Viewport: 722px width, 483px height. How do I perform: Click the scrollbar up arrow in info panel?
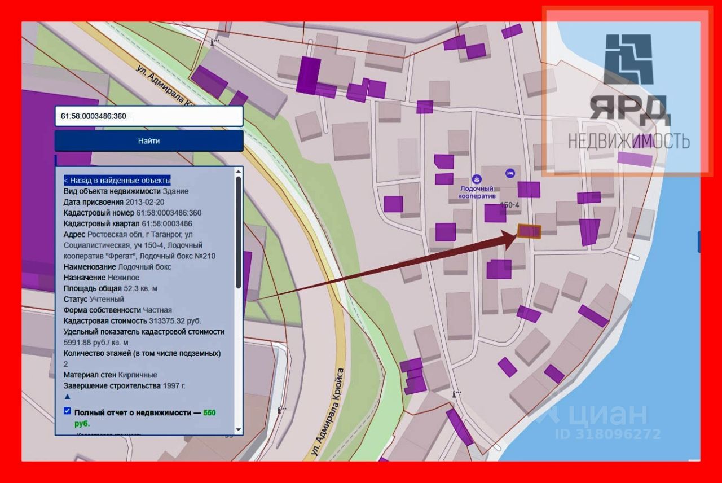click(x=239, y=171)
